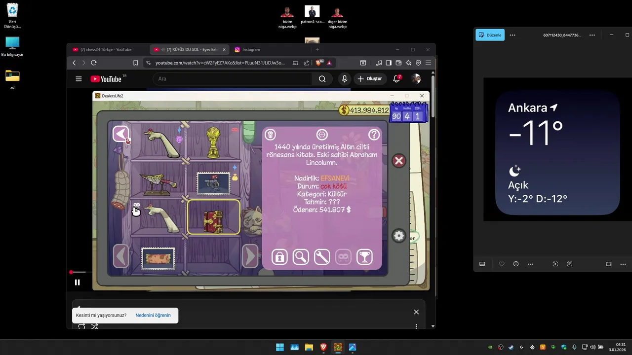Select the red and gold renaissance book item
This screenshot has width=632, height=355.
tap(213, 217)
